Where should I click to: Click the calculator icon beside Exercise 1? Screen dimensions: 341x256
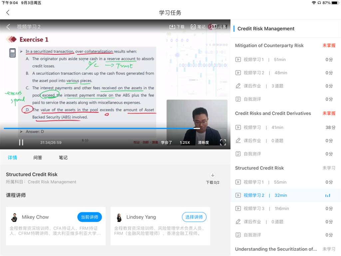click(x=12, y=53)
